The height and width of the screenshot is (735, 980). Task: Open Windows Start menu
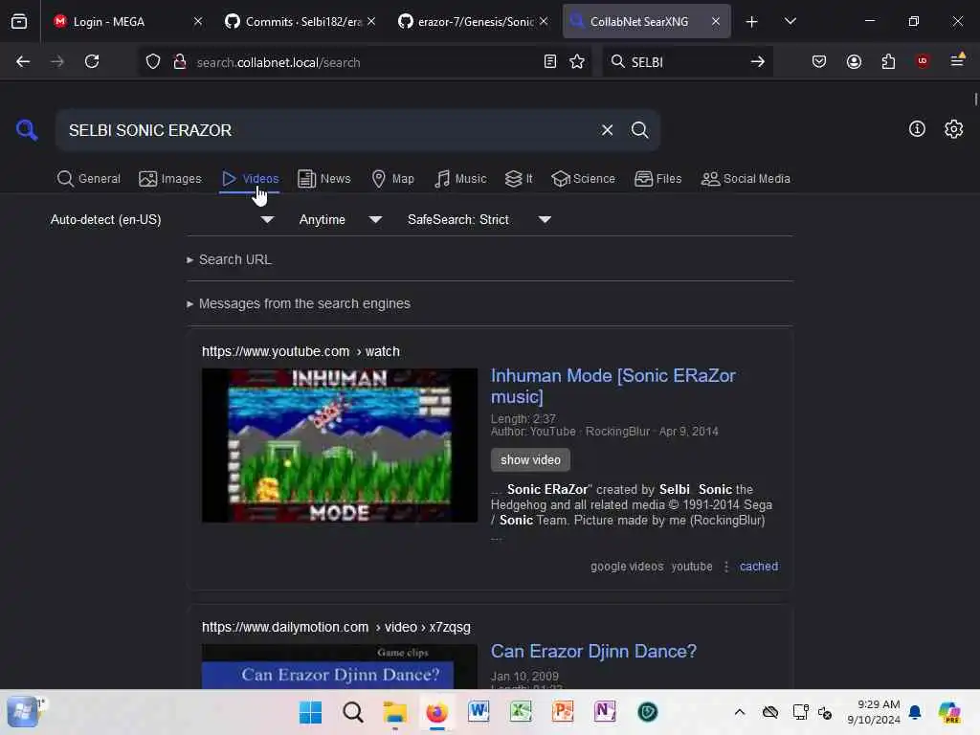[310, 712]
